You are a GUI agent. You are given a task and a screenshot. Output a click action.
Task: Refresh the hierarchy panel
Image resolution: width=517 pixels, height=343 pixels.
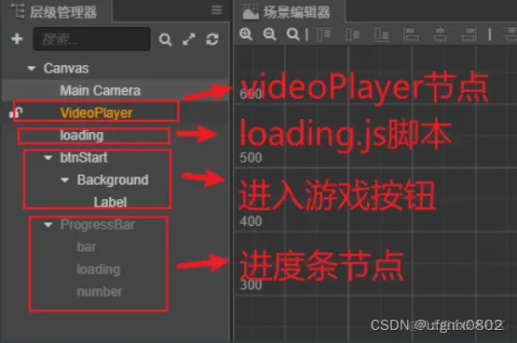click(x=212, y=39)
